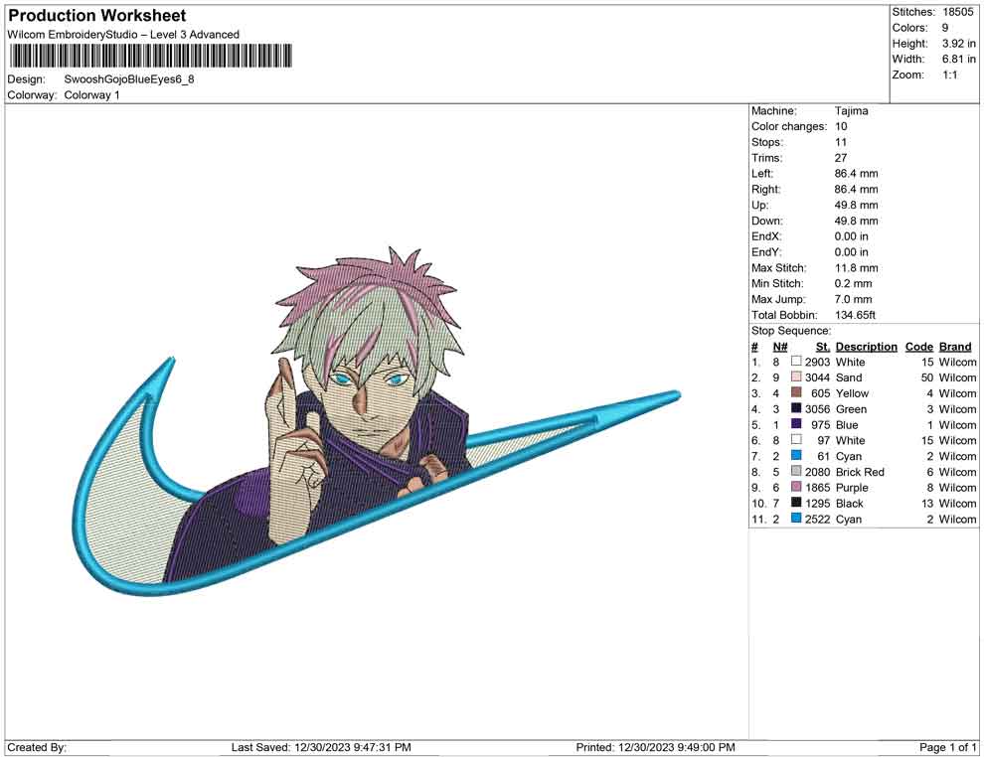Viewport: 984px width, 757px height.
Task: Click the white swatch for stop 1
Action: [x=796, y=362]
